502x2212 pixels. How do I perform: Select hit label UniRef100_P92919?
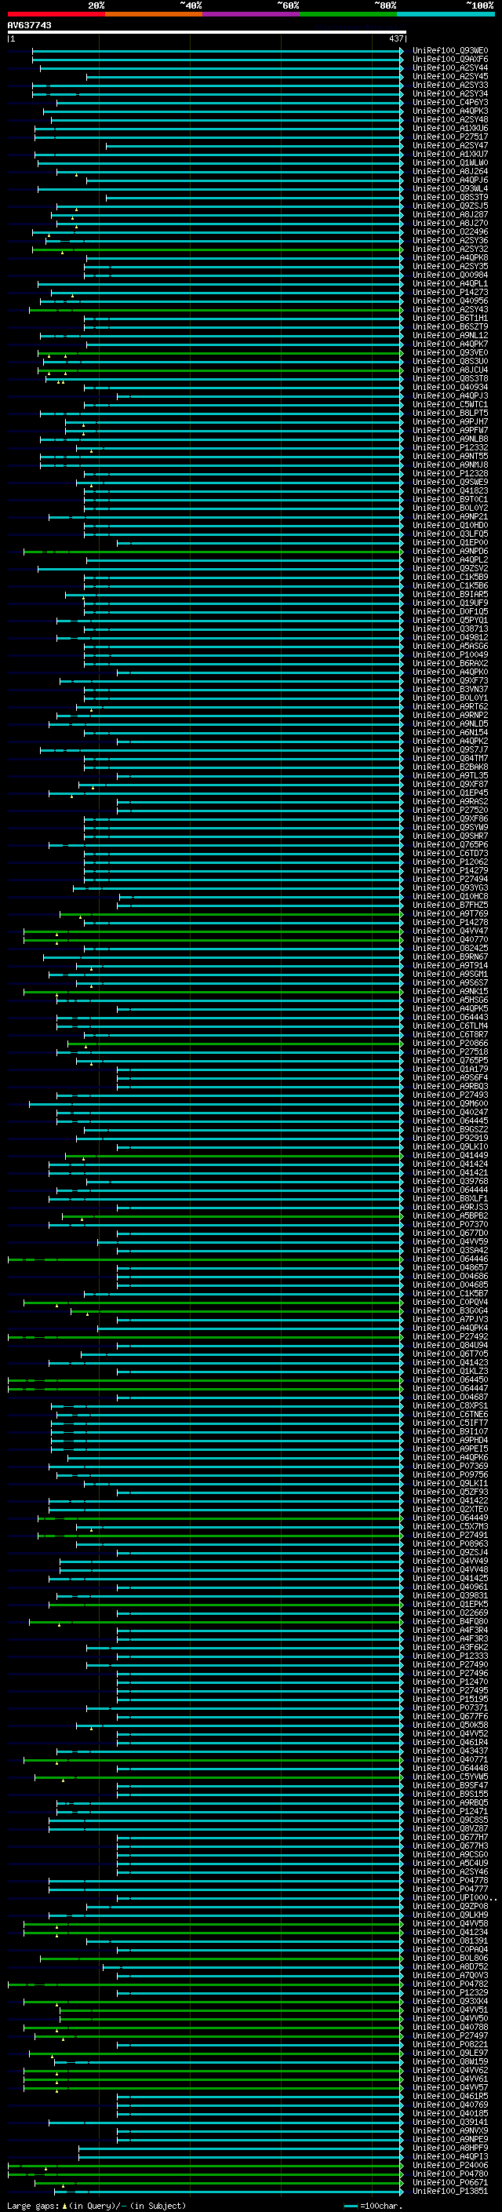point(450,1139)
